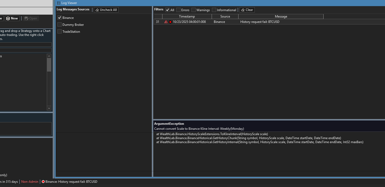This screenshot has height=187, width=385.
Task: Enable the Errors filter checkbox
Action: [178, 10]
